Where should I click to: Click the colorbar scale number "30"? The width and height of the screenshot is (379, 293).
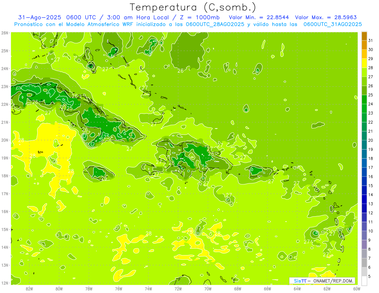pos(370,50)
